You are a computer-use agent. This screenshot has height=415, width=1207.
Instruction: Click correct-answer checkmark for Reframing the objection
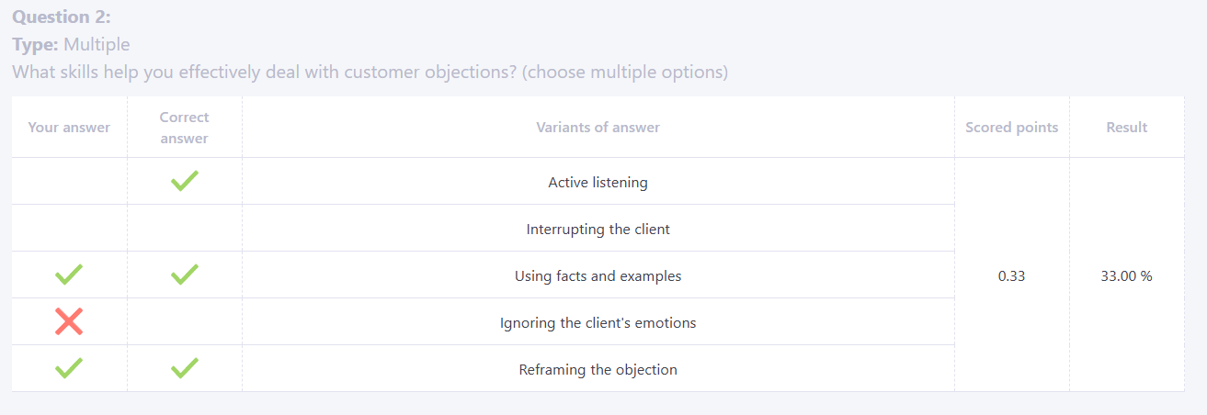(x=185, y=368)
